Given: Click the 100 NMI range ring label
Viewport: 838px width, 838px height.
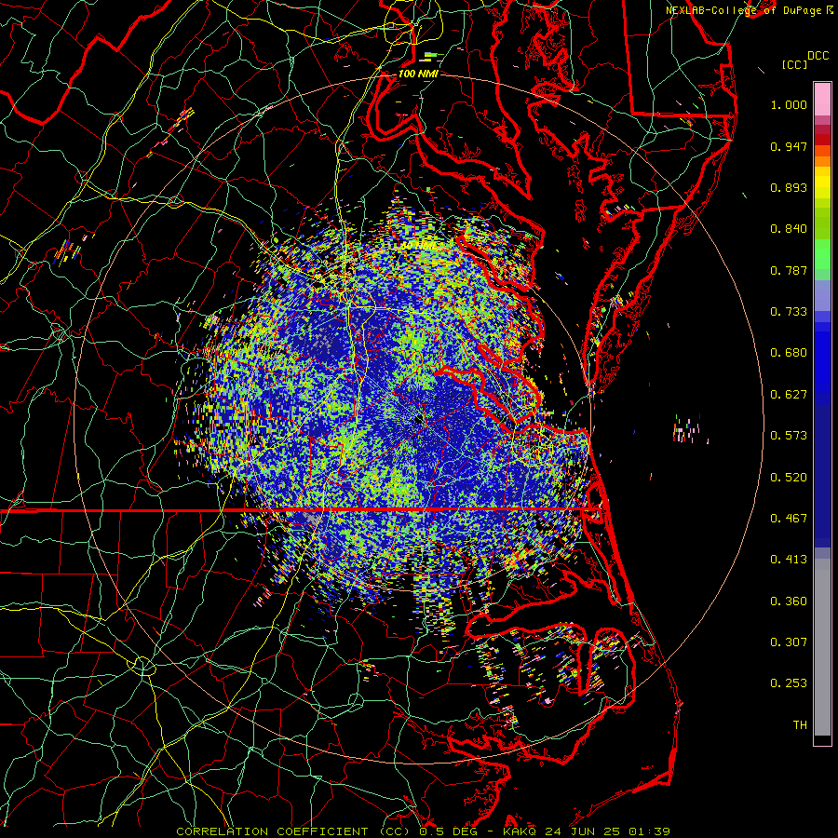Looking at the screenshot, I should [418, 74].
